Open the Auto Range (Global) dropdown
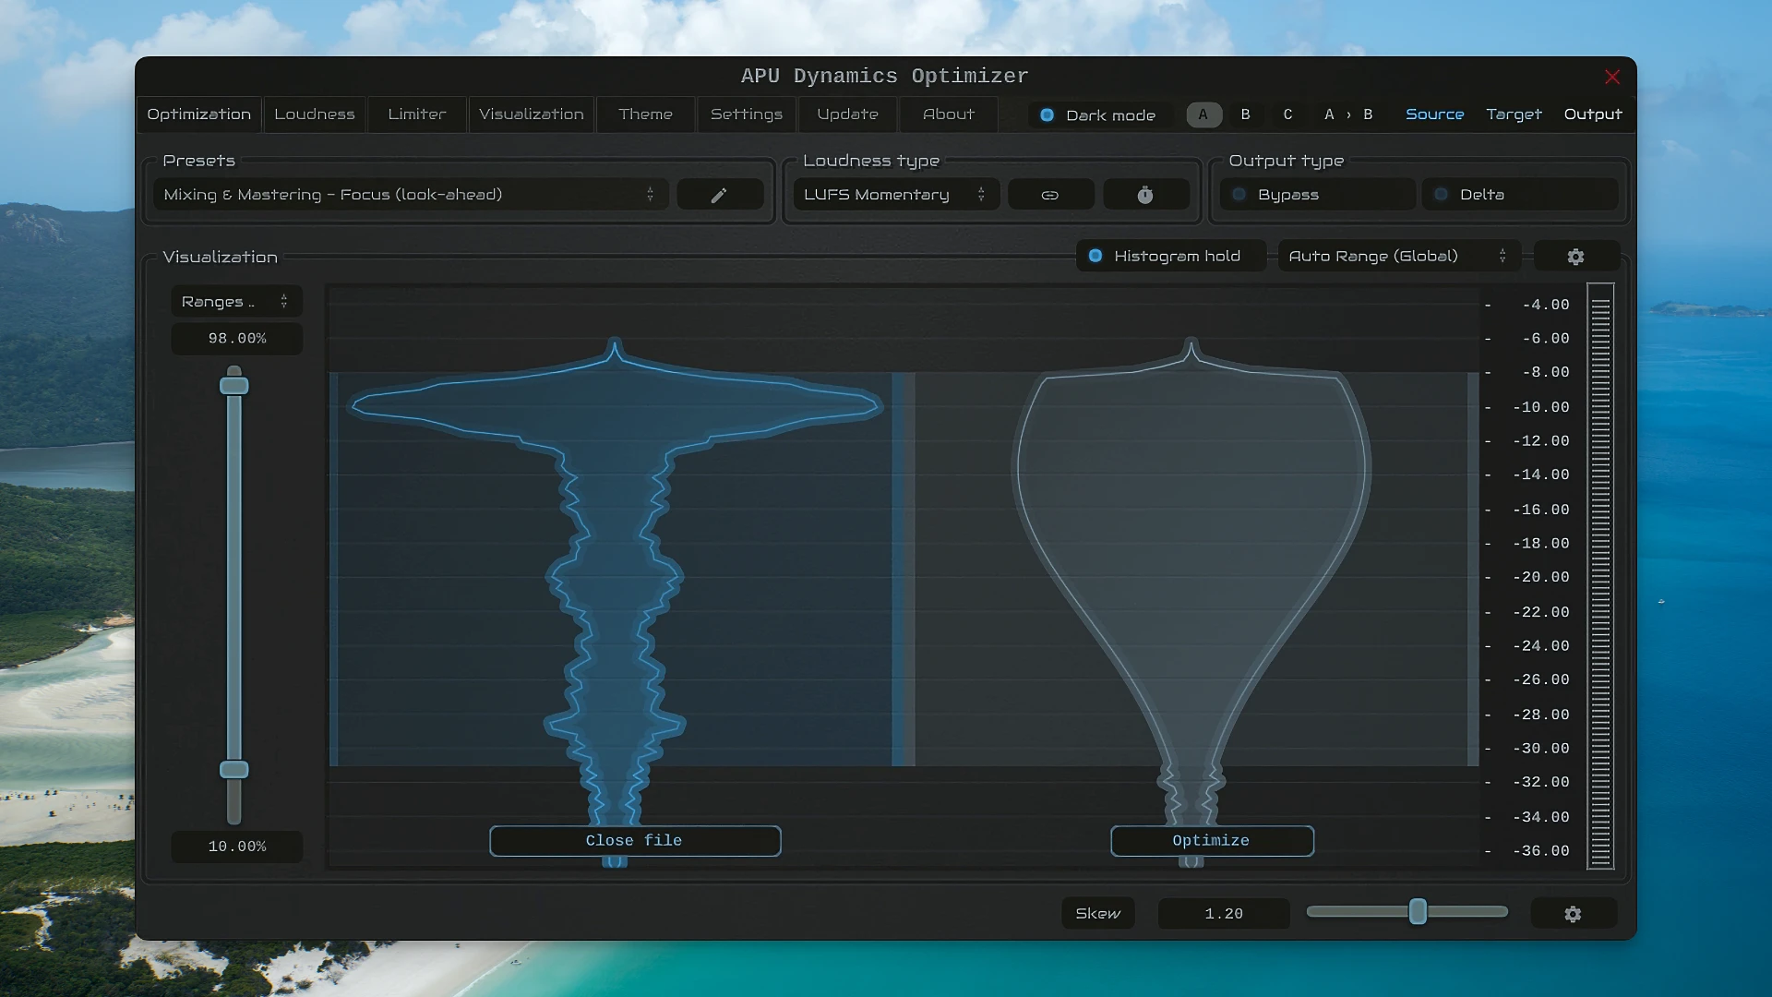 1398,257
